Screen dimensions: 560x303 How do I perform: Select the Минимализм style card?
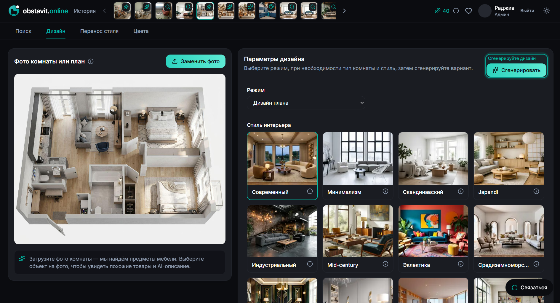(x=358, y=166)
